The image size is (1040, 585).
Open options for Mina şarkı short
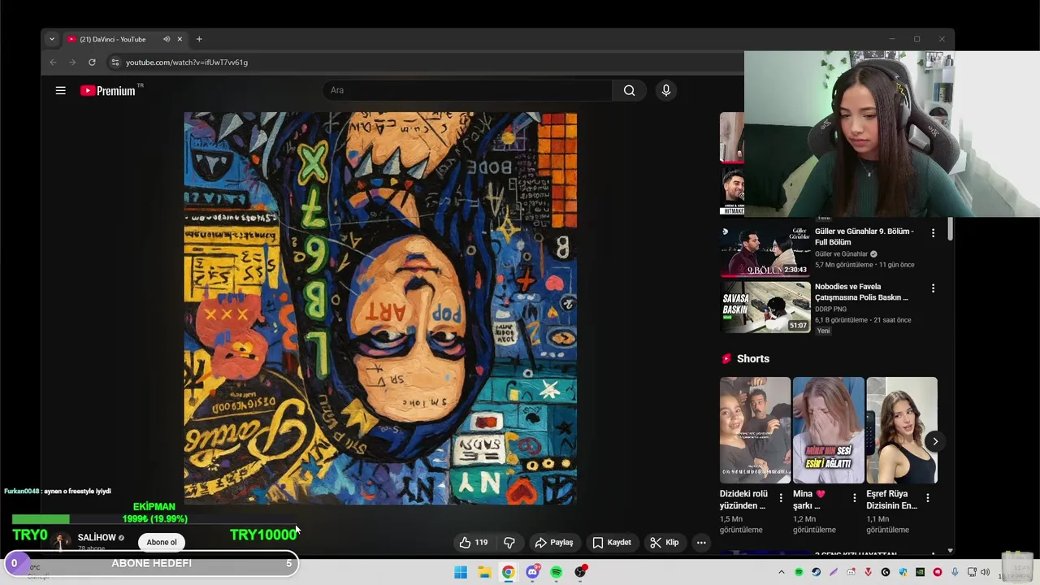tap(854, 497)
